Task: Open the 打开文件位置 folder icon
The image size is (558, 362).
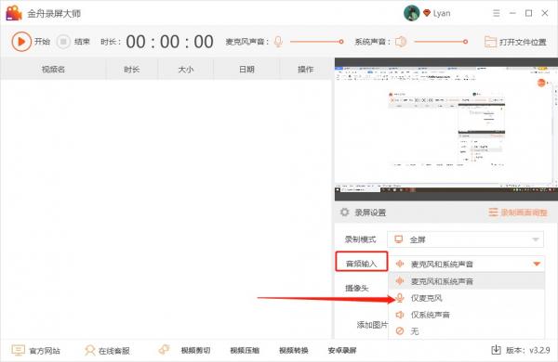Action: pos(490,42)
